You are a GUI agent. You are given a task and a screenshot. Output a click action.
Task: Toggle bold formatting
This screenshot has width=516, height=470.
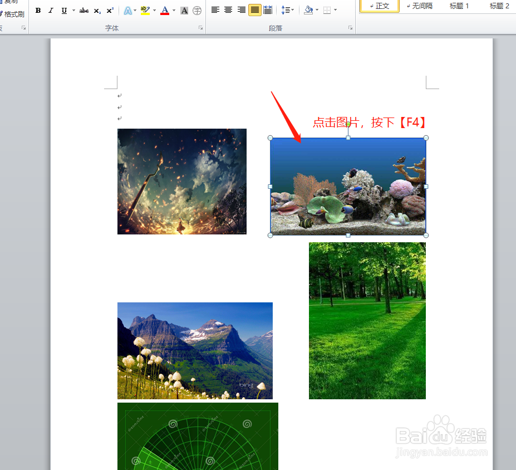point(38,11)
